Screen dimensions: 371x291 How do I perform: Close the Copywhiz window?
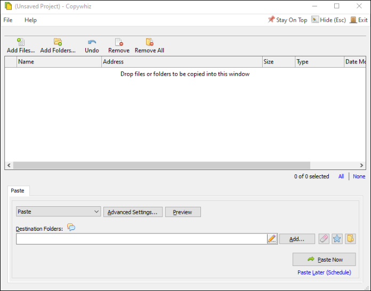tap(359, 6)
